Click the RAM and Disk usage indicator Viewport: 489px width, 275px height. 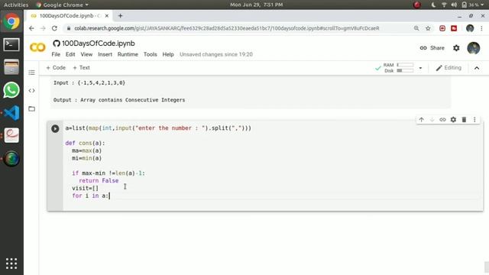398,68
